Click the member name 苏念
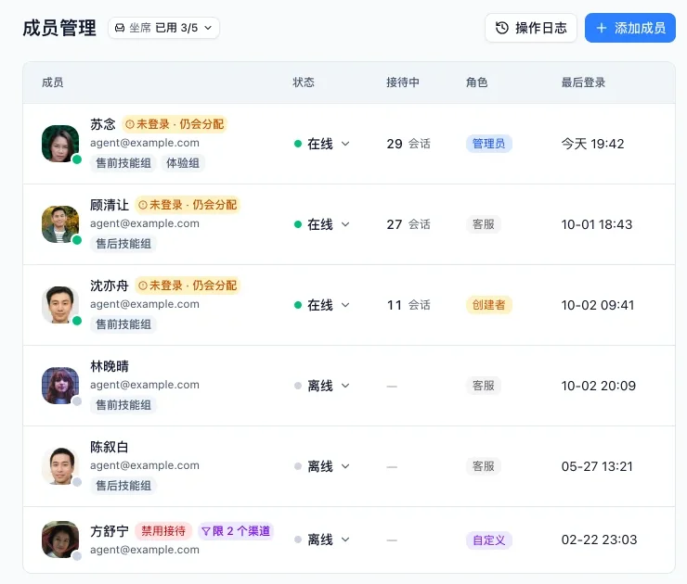687x584 pixels. pos(103,124)
